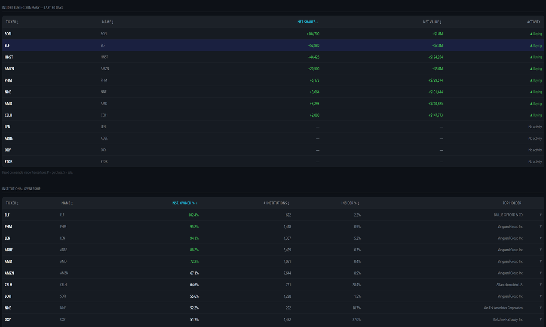Click NNE Buying activity indicator

[536, 92]
